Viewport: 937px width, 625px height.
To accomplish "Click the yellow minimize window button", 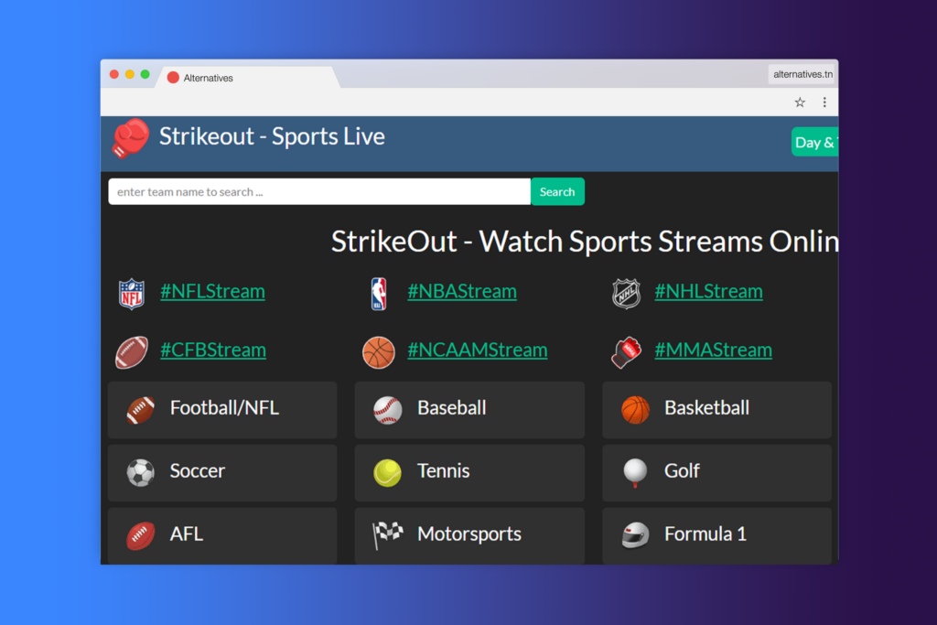I will pos(130,75).
